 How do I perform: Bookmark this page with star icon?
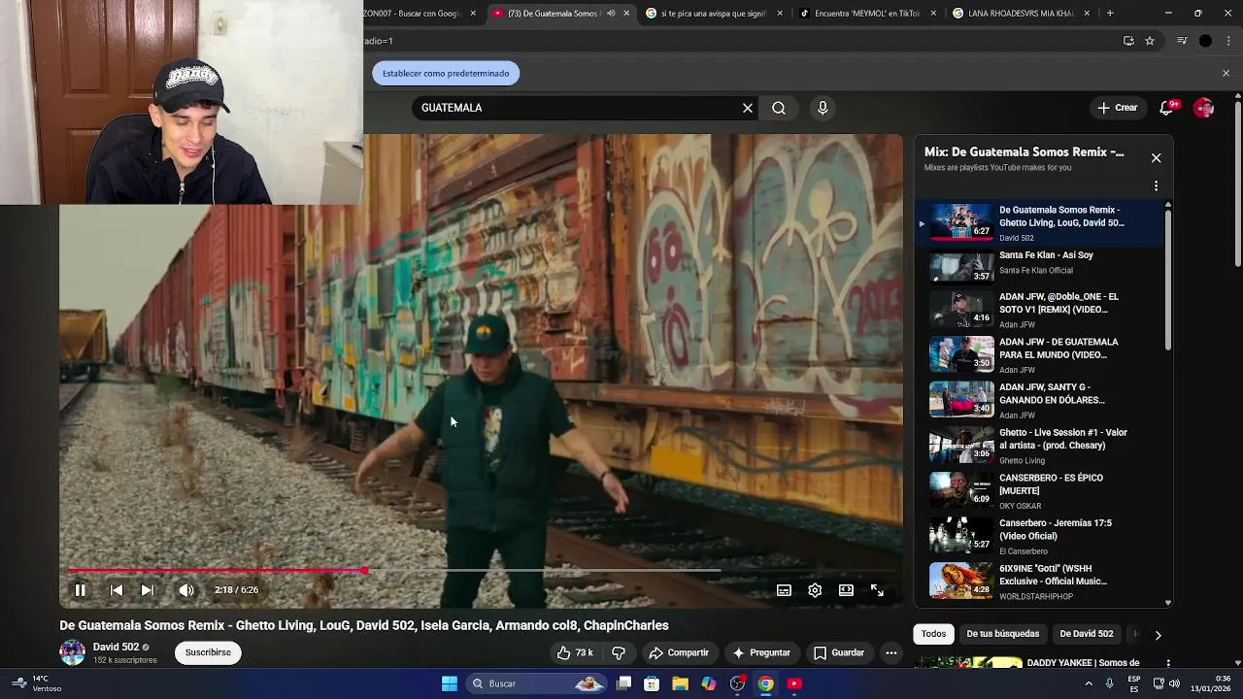[x=1150, y=41]
